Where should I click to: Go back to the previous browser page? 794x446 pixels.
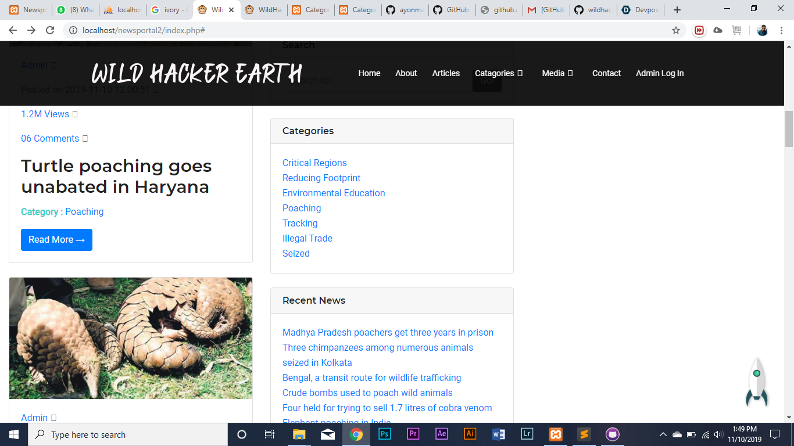click(13, 30)
